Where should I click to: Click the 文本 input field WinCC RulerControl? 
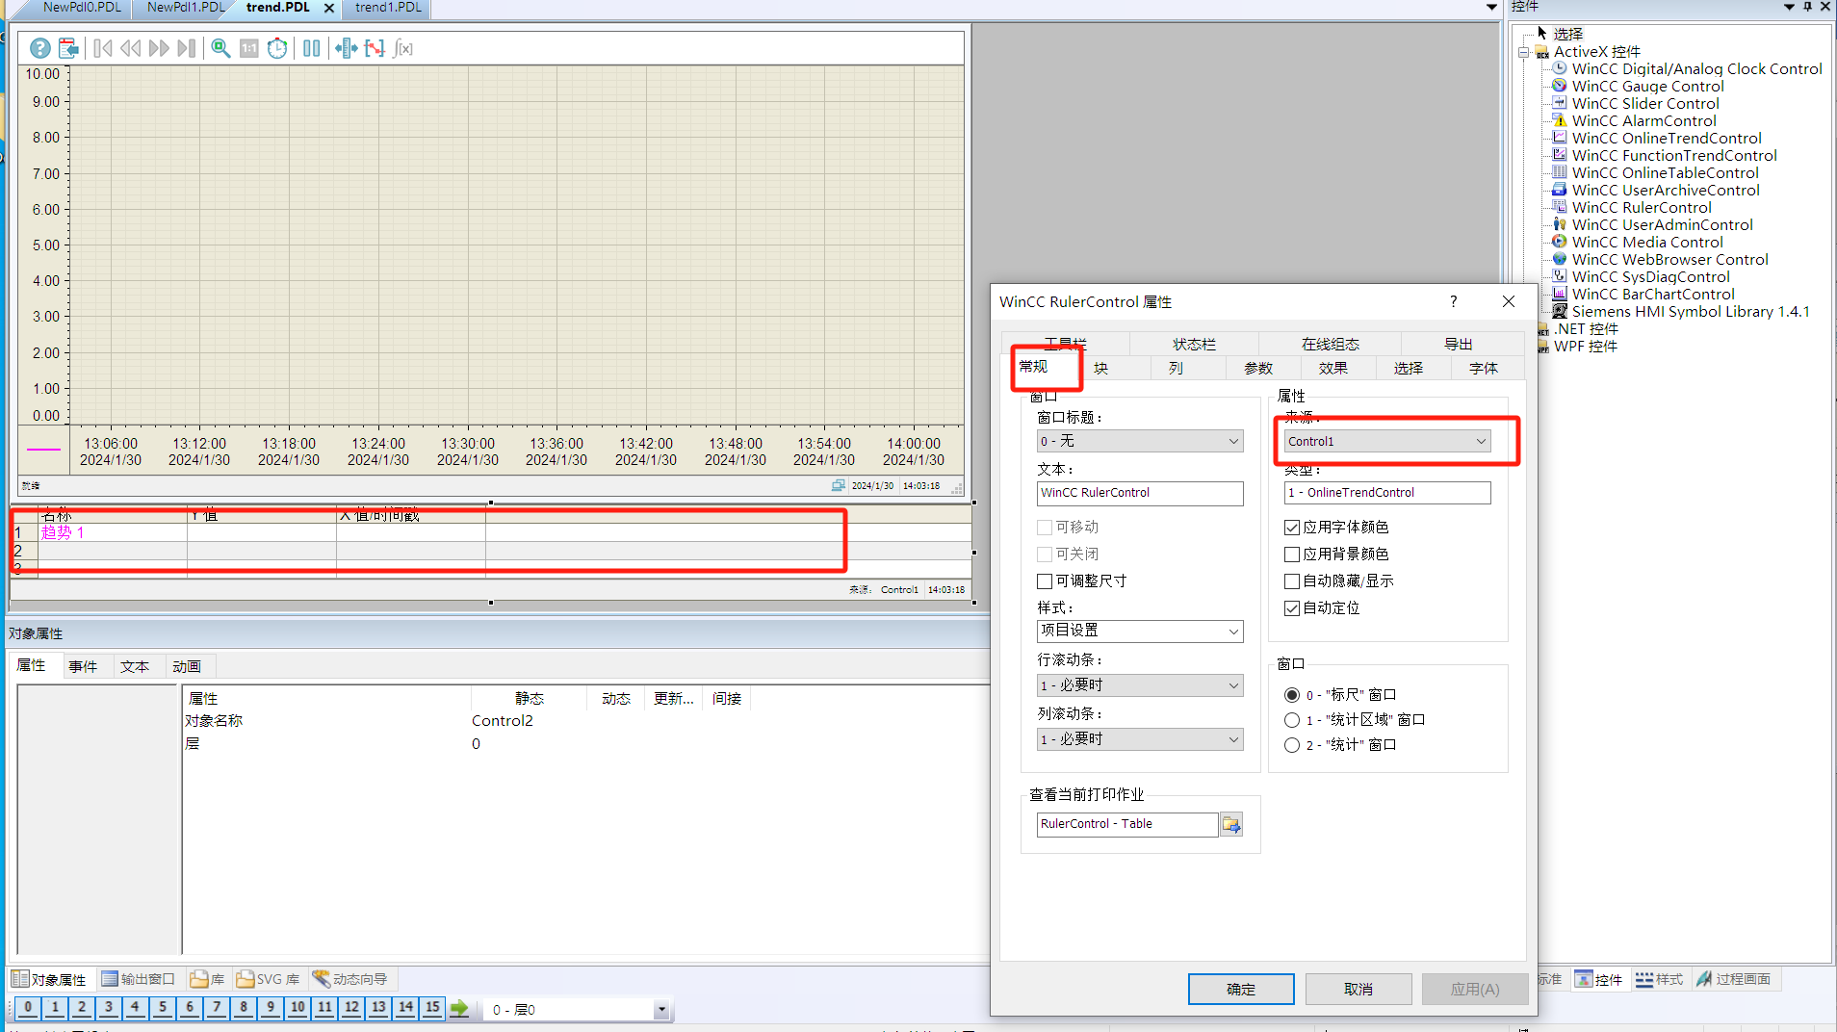(1140, 494)
